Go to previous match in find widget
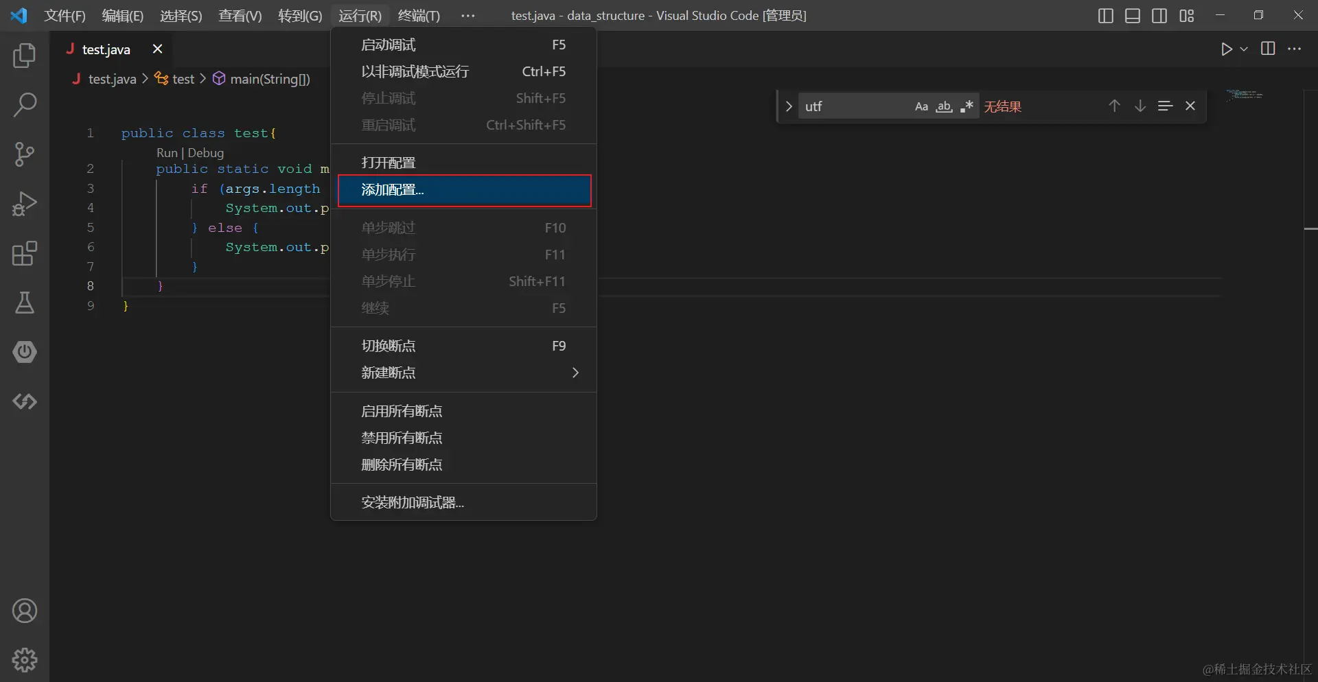Viewport: 1318px width, 682px height. click(x=1114, y=106)
